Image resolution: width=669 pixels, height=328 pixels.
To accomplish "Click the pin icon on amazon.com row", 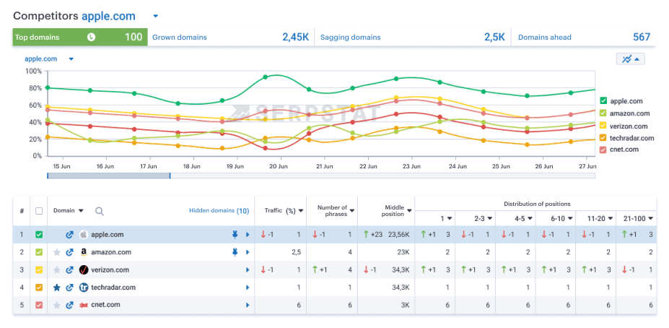I will pos(235,252).
